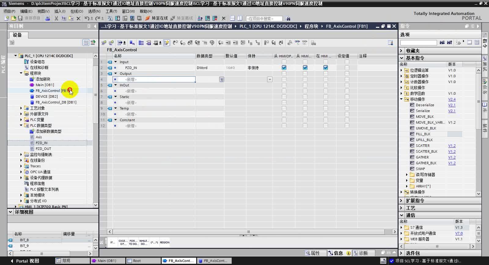This screenshot has width=489, height=265.
Task: Toggle PZD_IN 设定值 checkbox
Action: pos(347,68)
